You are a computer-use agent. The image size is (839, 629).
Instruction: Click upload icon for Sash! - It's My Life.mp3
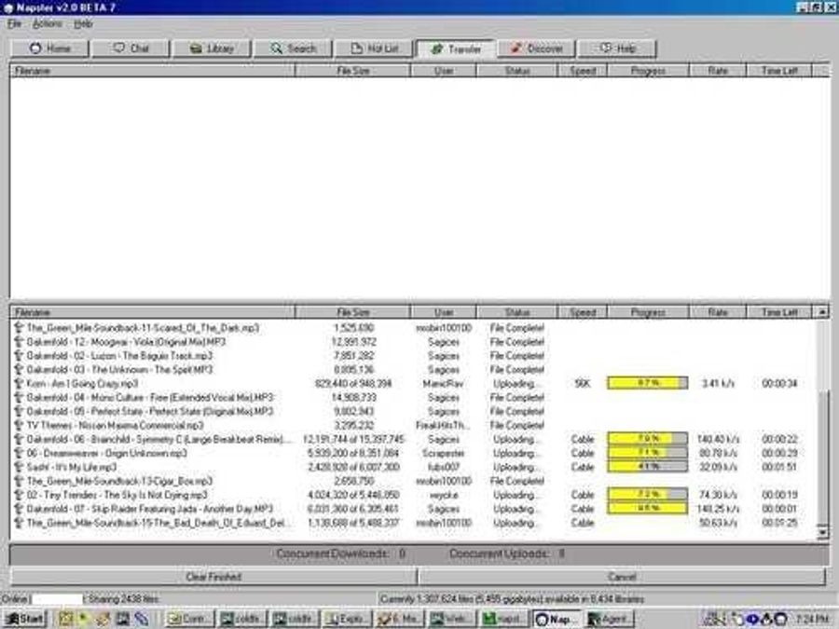click(19, 467)
